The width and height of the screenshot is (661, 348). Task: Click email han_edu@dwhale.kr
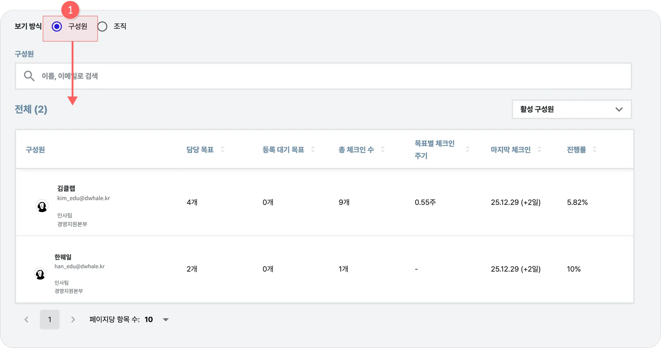79,266
